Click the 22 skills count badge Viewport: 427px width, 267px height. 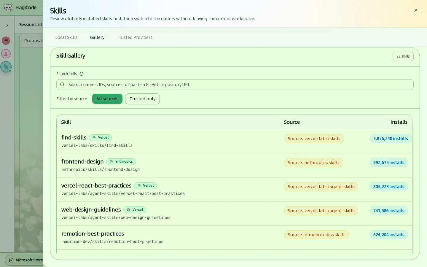[x=403, y=56]
